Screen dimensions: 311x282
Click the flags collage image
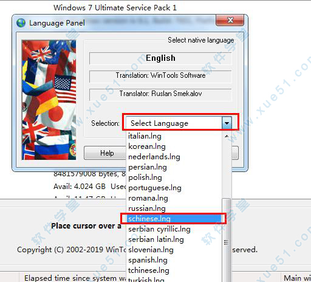49,100
